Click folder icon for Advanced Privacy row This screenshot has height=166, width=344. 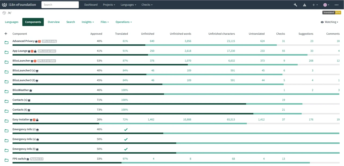6,42
